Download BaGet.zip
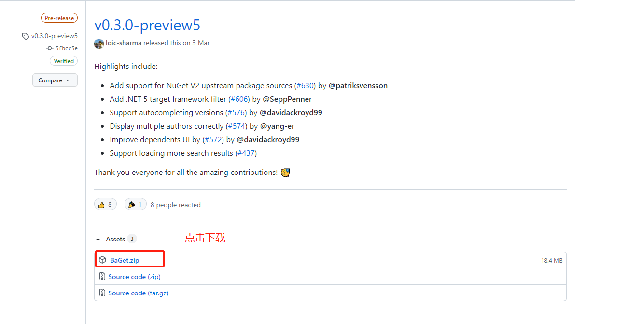 [125, 260]
